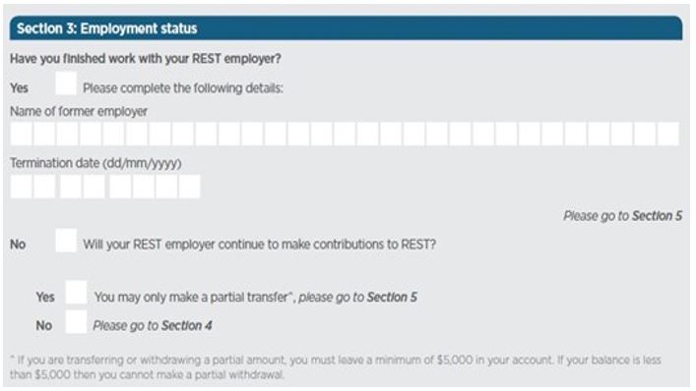696x391 pixels.
Task: Click second month digit of termination date
Action: coord(95,187)
